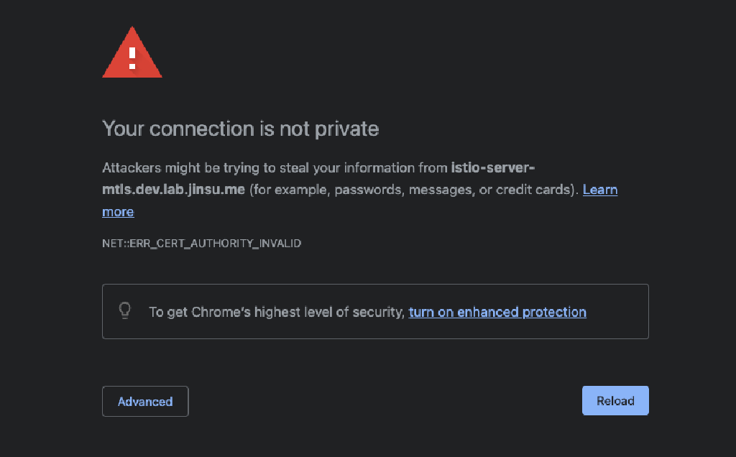Click the white exclamation mark in the triangle
The width and height of the screenshot is (736, 457).
132,57
